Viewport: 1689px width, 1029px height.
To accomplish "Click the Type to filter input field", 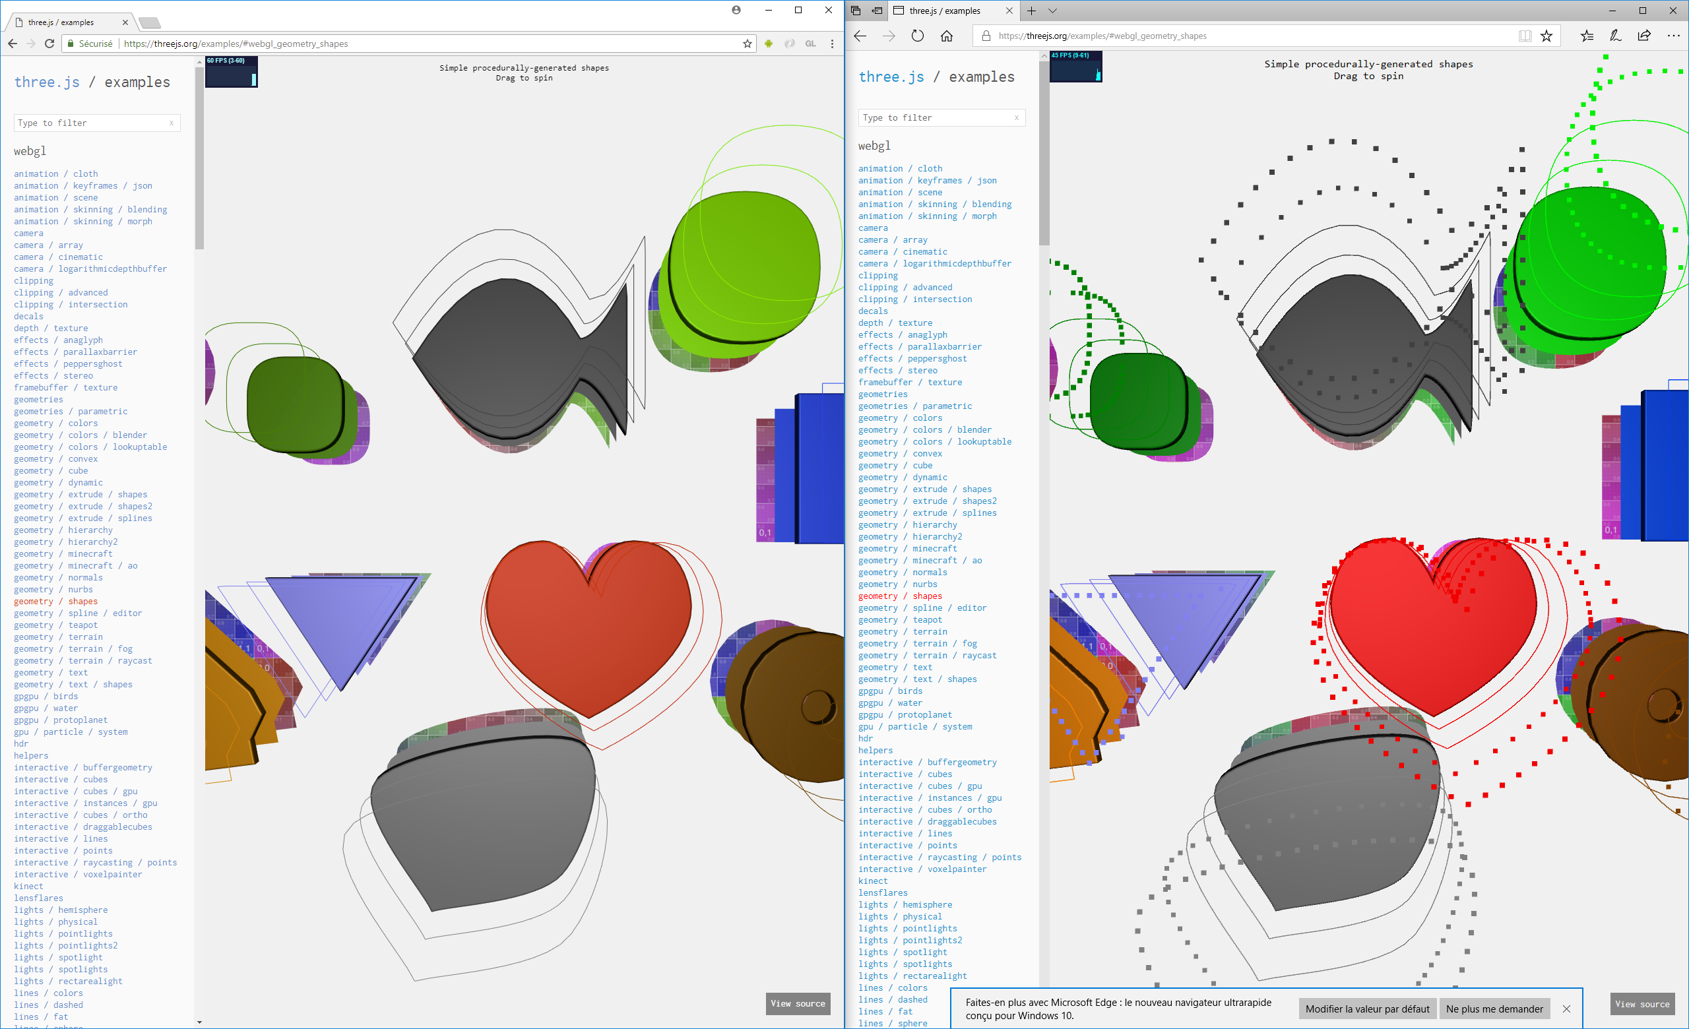I will (96, 123).
